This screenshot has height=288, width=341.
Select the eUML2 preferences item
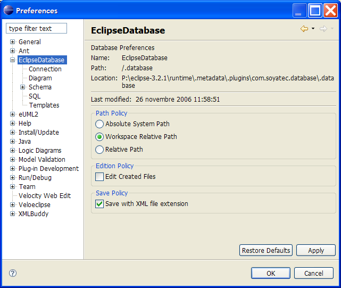pos(28,114)
